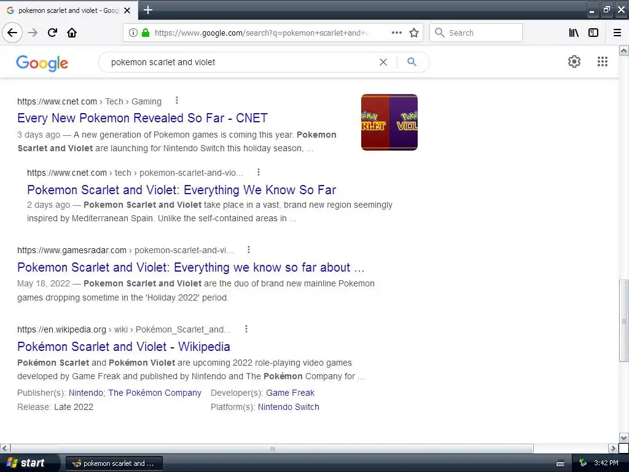Open gamesradar Everything we know so far link

(x=190, y=267)
